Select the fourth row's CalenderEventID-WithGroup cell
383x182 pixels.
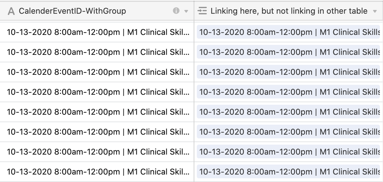(97, 92)
